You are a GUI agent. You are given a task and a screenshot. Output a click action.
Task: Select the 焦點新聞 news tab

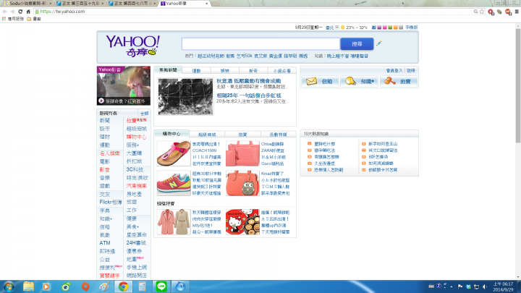[x=168, y=70]
